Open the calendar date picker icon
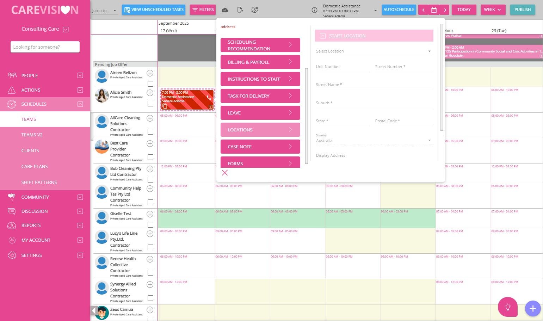Viewport: 543px width, 321px height. coord(434,10)
